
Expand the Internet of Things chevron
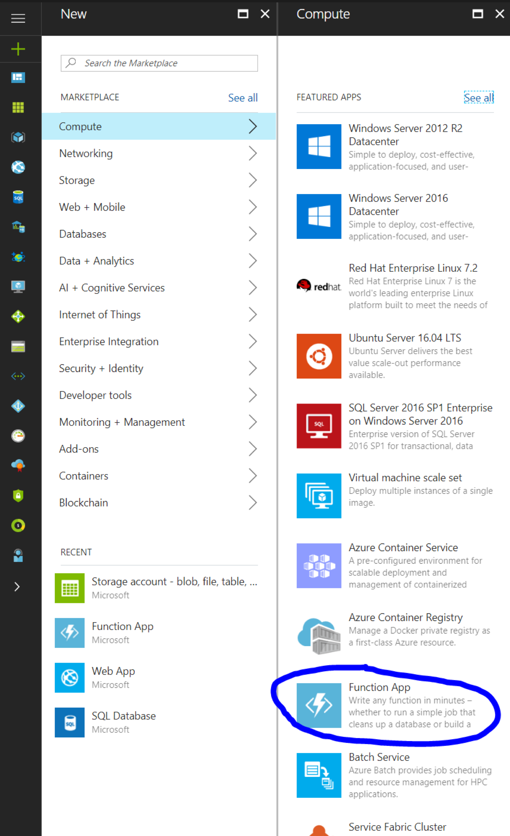click(253, 315)
